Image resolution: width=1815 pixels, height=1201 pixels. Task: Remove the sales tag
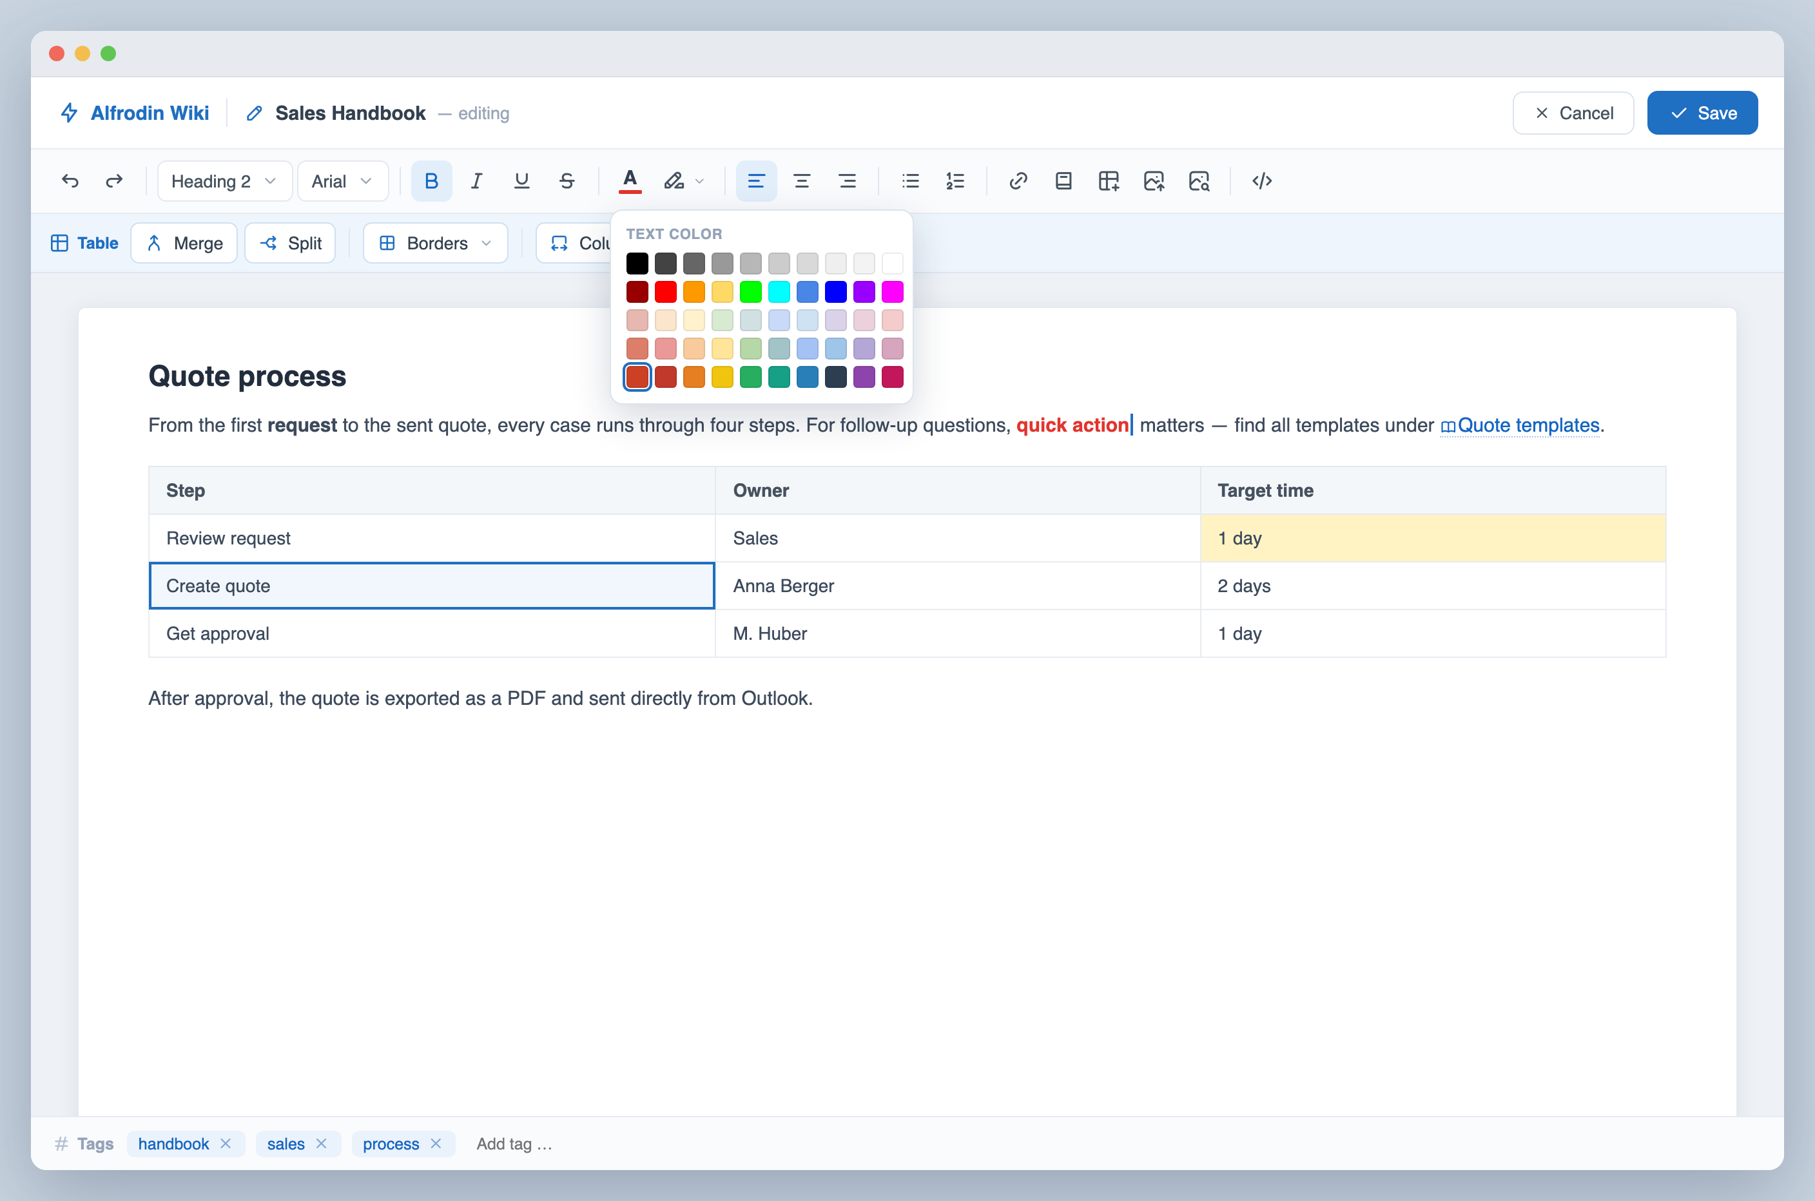click(x=321, y=1143)
